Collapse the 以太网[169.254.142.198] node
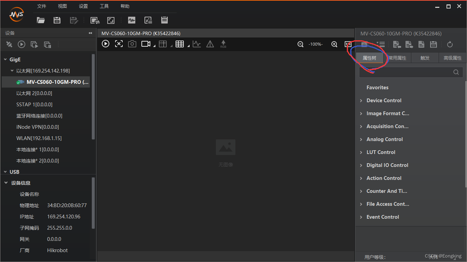467x262 pixels. [x=12, y=71]
